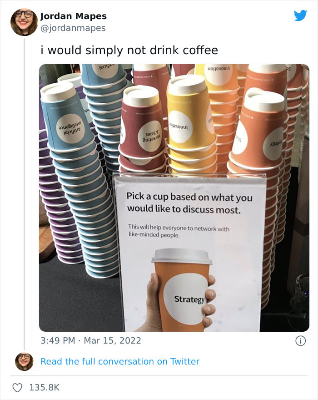Click the Twitter bird logo

tap(300, 15)
